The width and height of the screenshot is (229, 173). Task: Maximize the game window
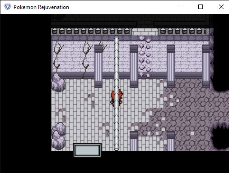coord(201,7)
